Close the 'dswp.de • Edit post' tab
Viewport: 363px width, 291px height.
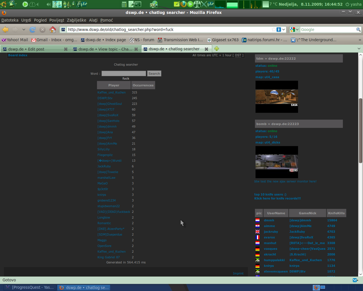66,49
